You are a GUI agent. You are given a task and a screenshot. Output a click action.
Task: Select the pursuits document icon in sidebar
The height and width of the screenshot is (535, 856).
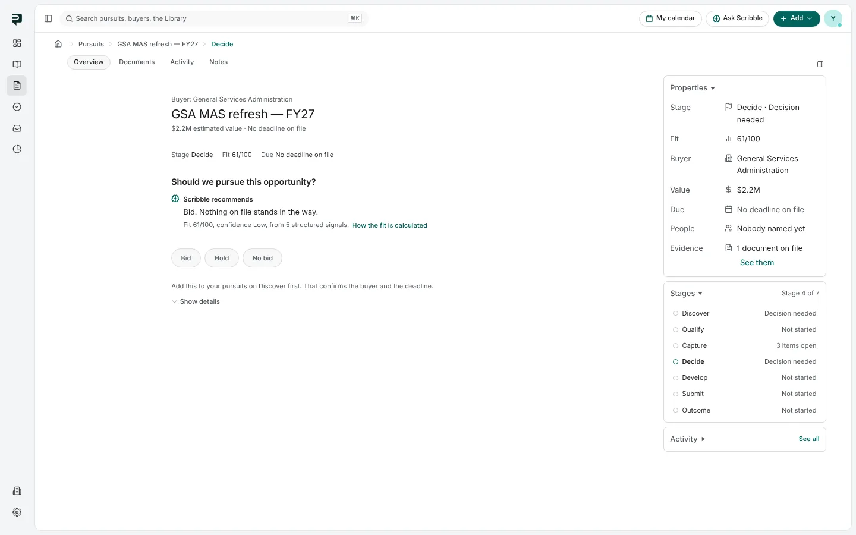click(x=17, y=86)
